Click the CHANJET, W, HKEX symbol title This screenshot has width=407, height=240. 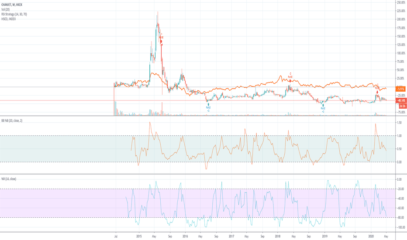(12, 5)
